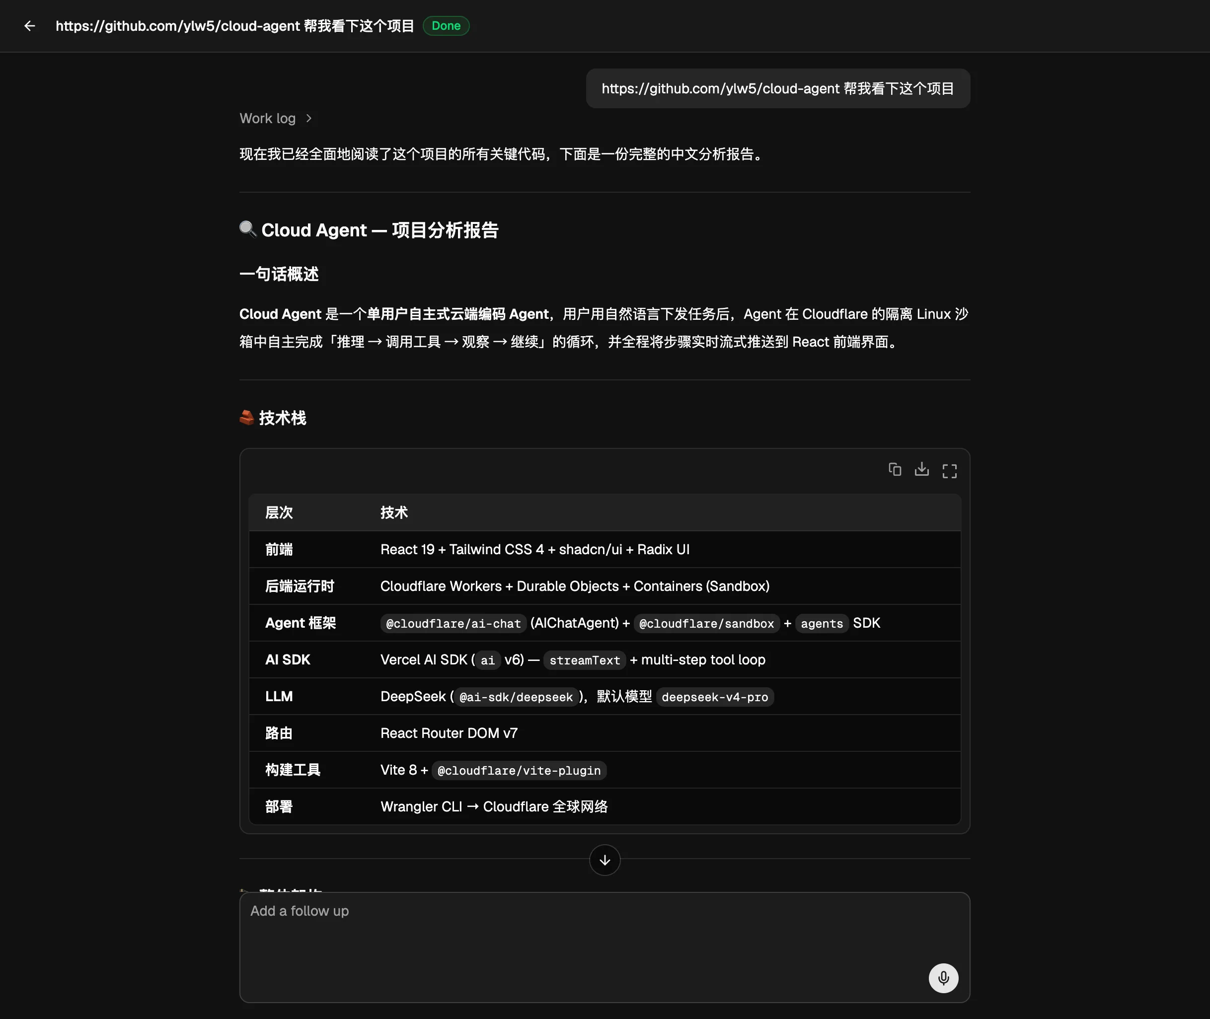Image resolution: width=1210 pixels, height=1019 pixels.
Task: Focus the Add a follow up field
Action: [x=605, y=947]
